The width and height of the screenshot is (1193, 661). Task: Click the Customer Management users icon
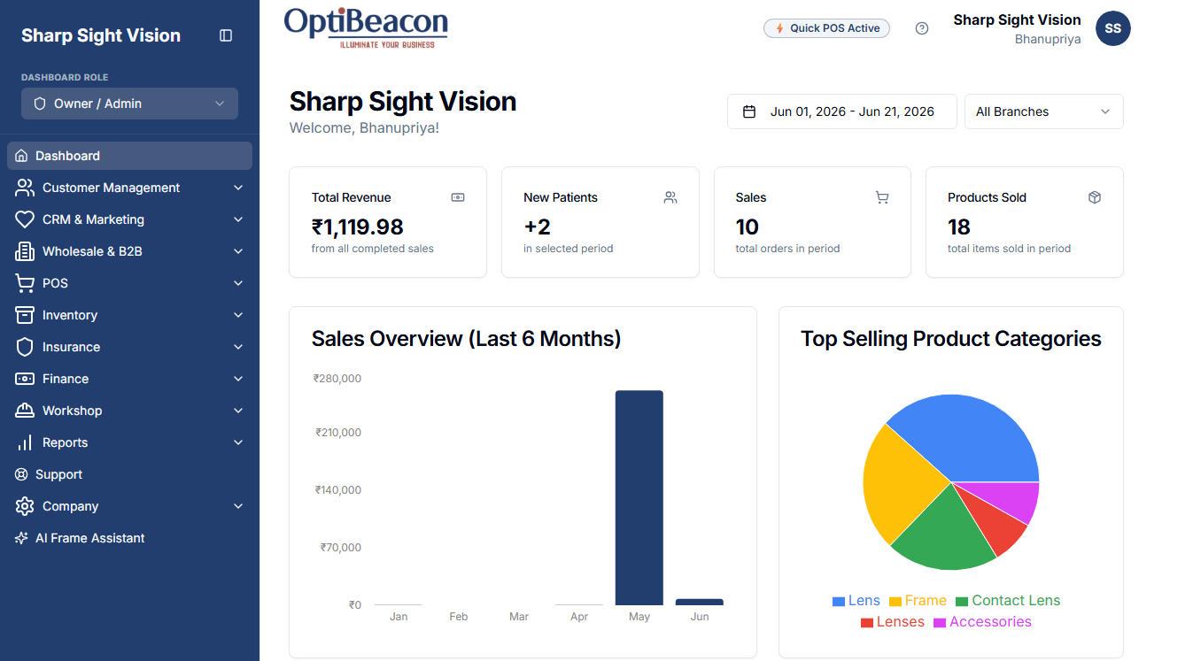coord(25,188)
